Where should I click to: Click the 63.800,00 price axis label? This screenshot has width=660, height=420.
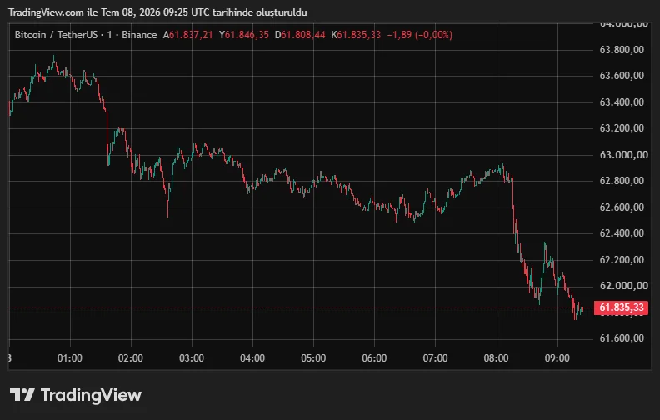pos(622,50)
